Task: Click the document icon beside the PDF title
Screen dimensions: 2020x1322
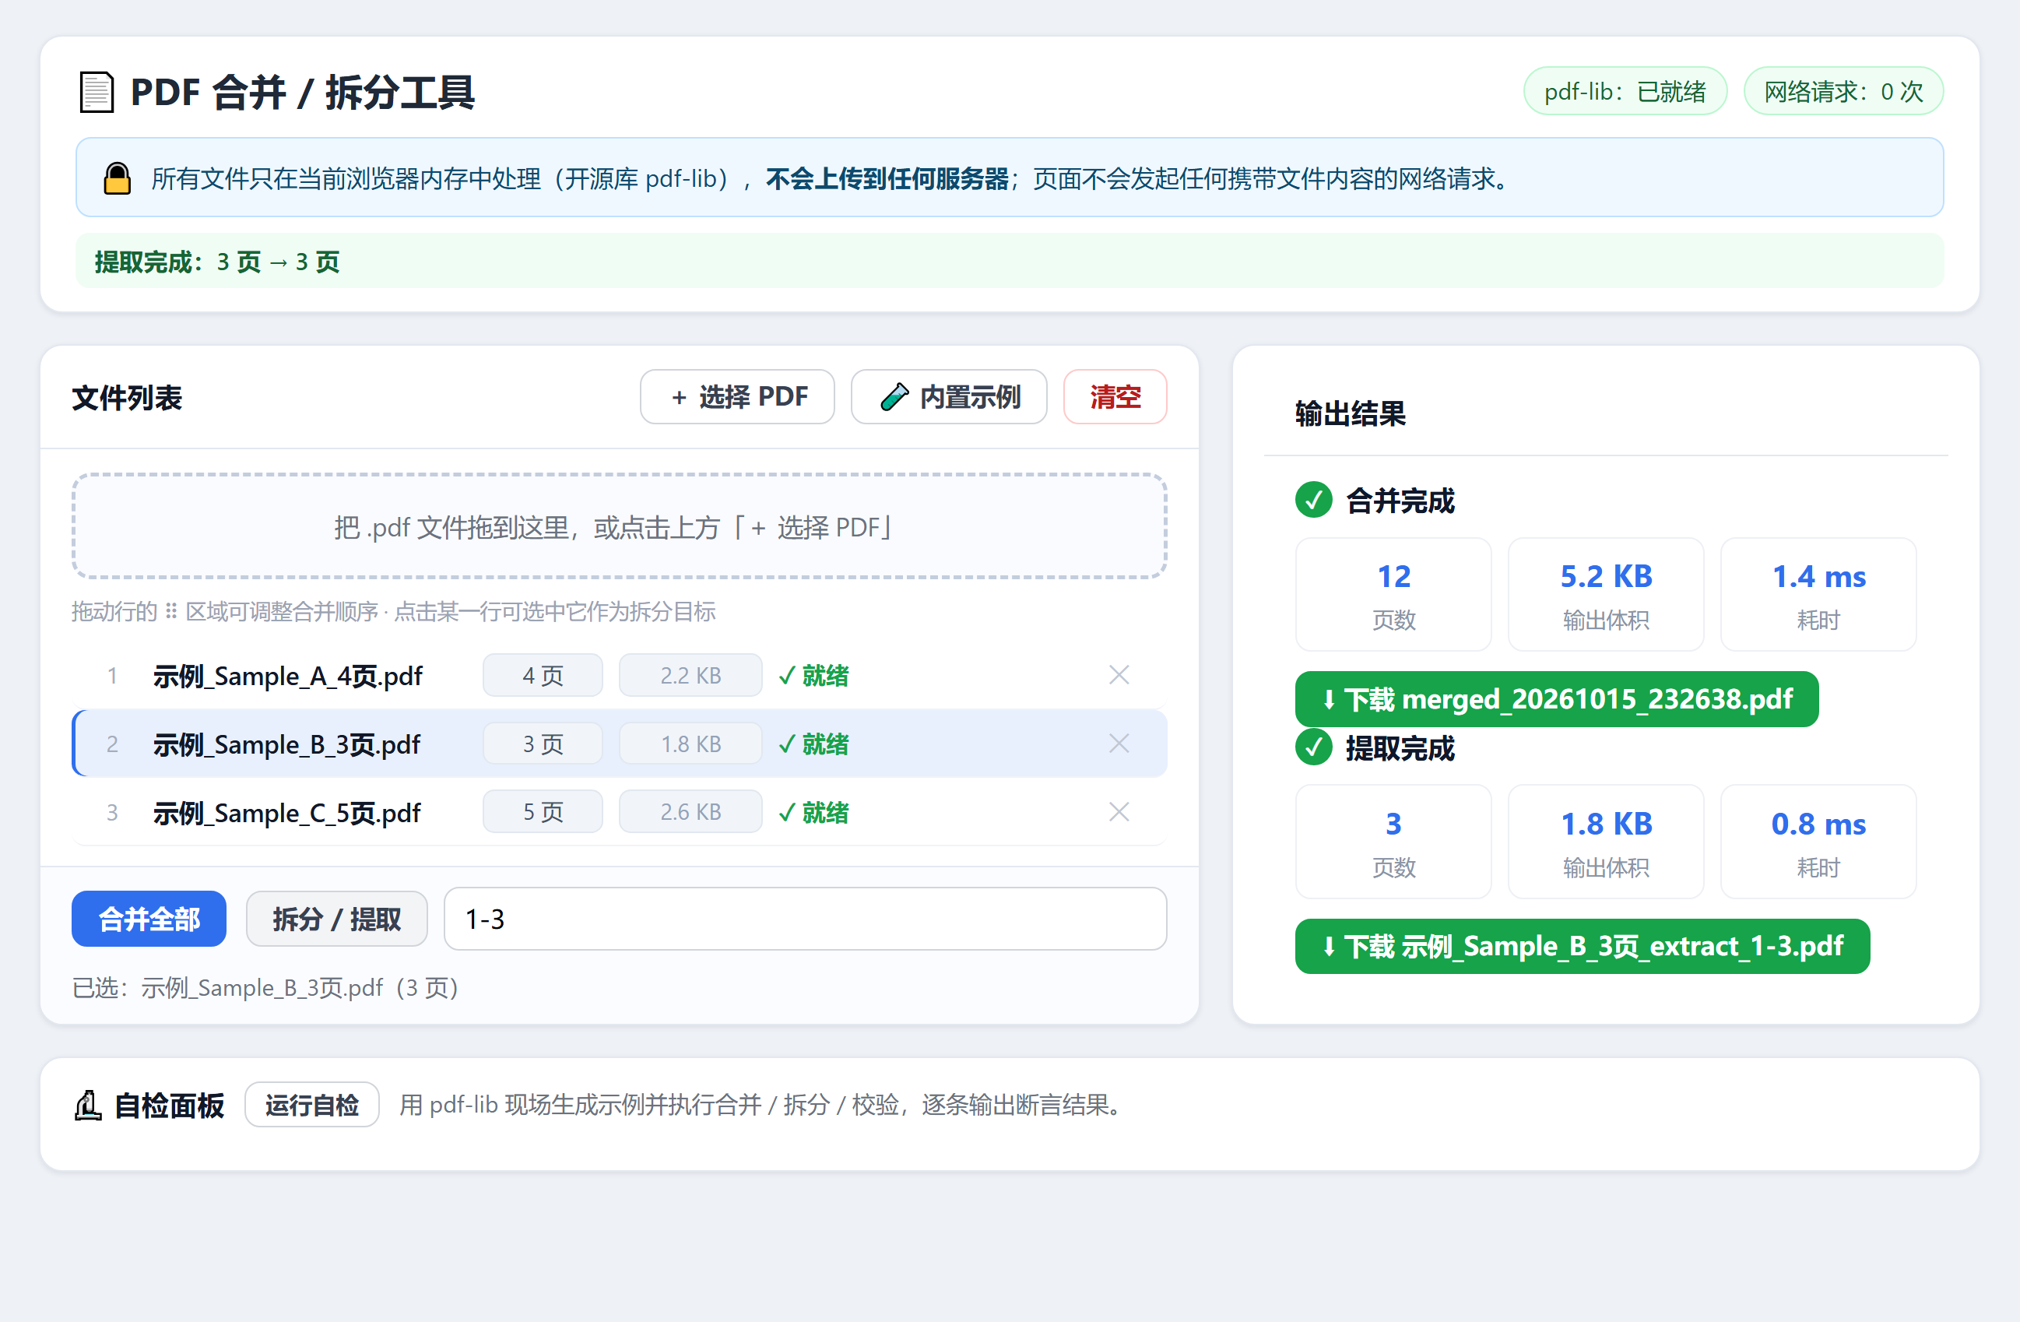Action: point(97,92)
